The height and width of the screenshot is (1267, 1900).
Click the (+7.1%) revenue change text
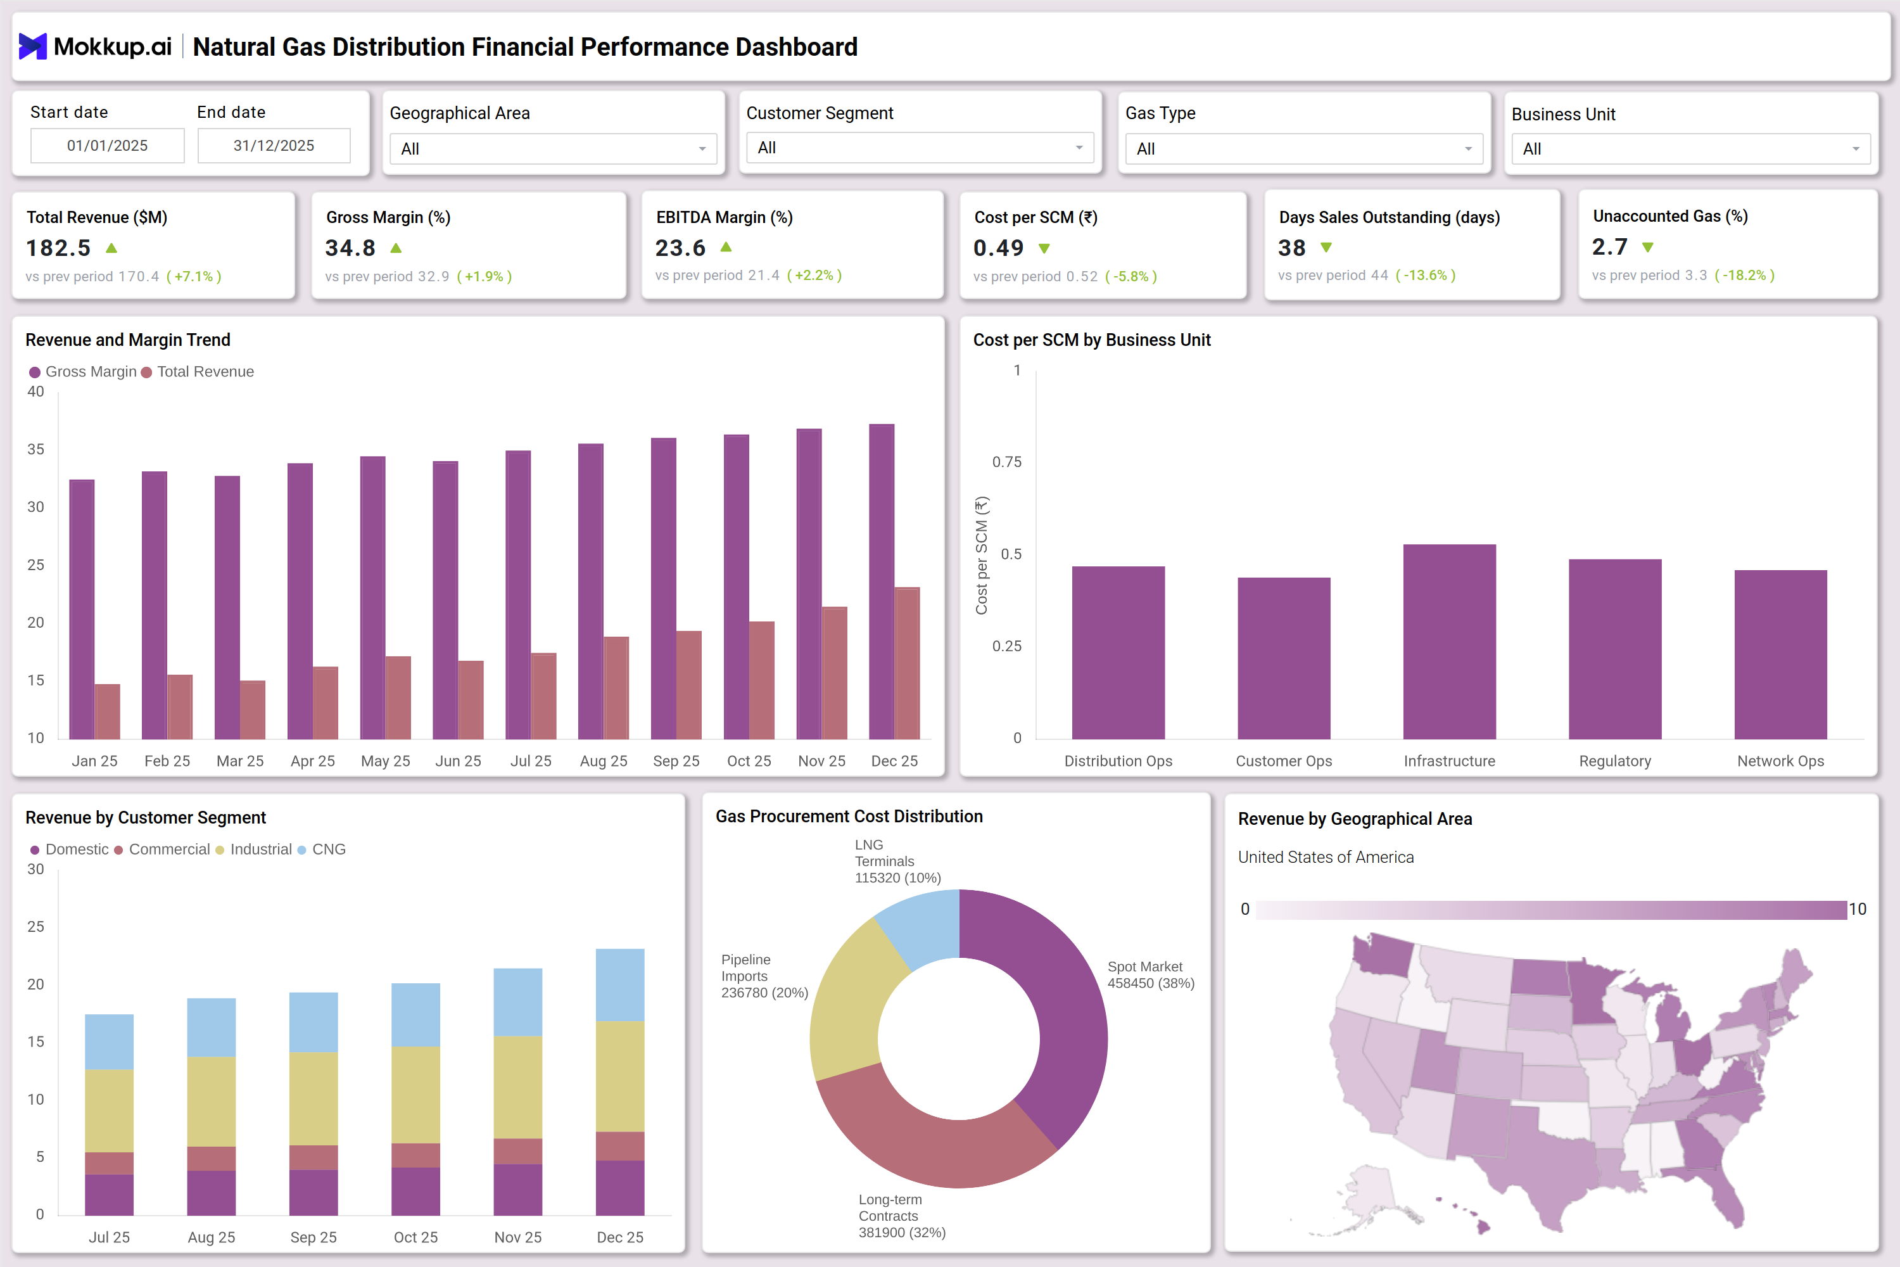coord(194,276)
